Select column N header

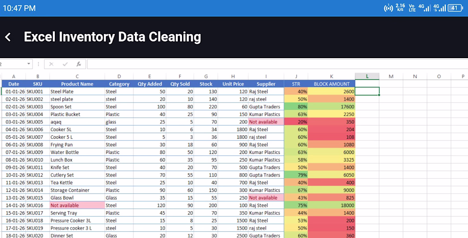coord(415,76)
